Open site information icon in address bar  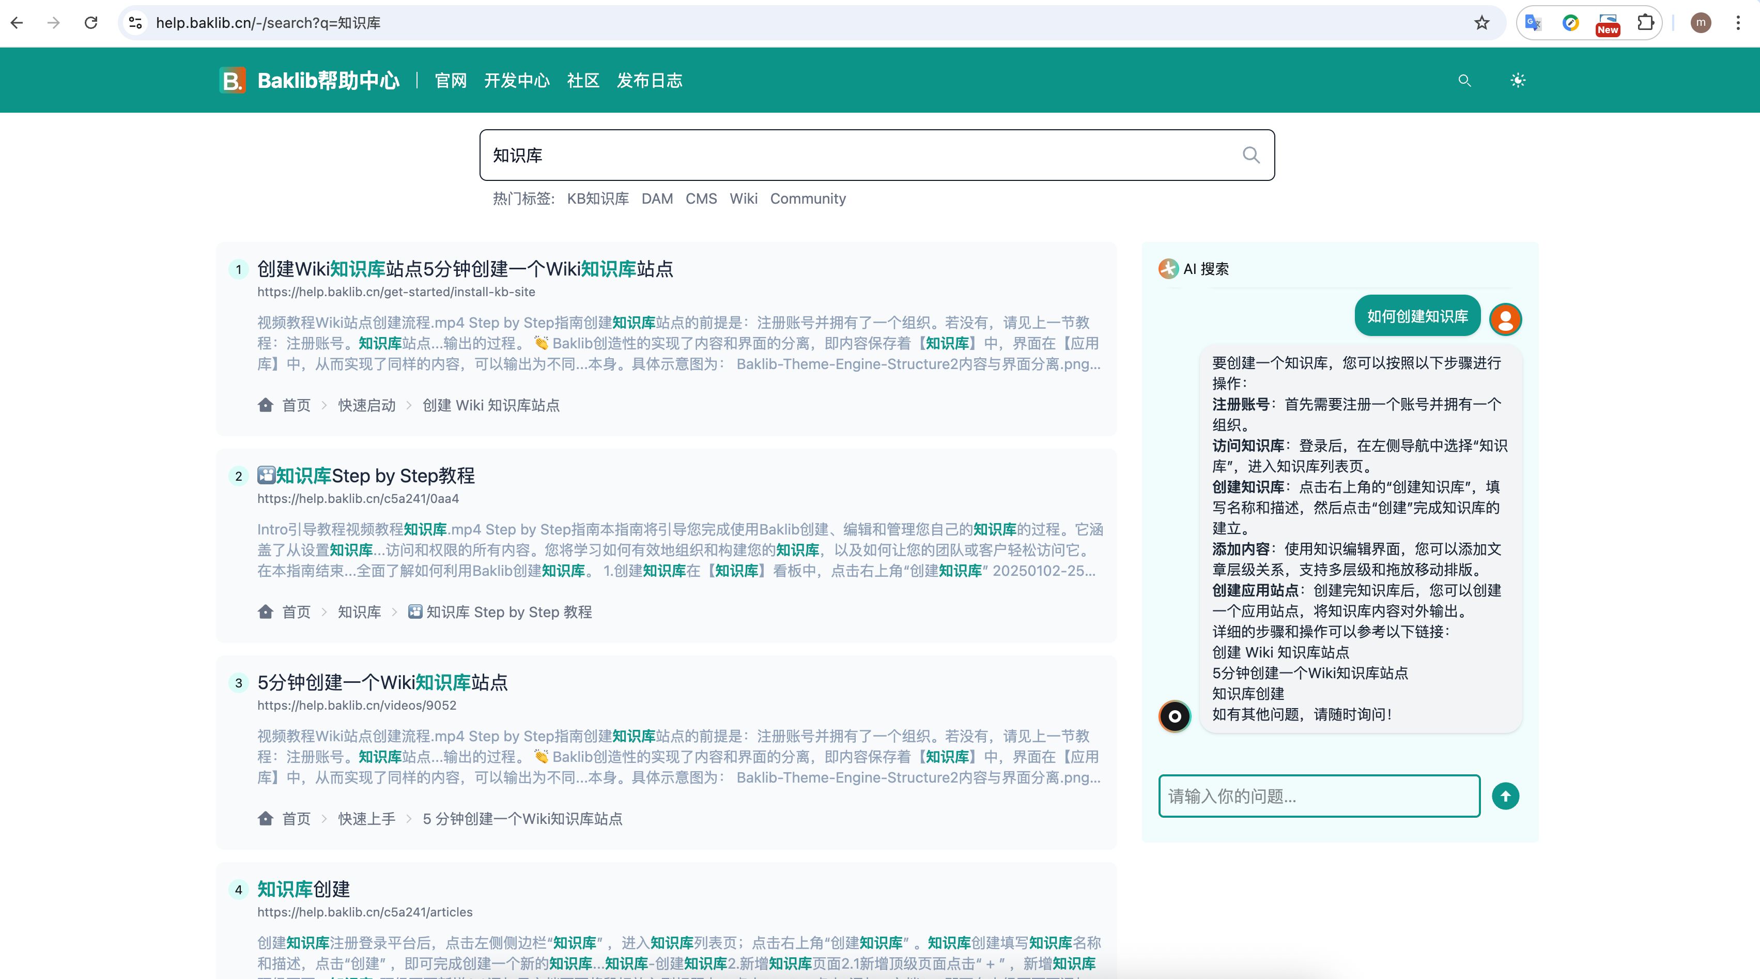click(136, 23)
